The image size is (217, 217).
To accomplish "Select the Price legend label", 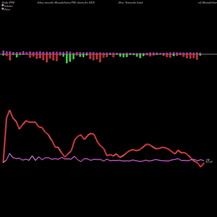I will pos(7,10).
